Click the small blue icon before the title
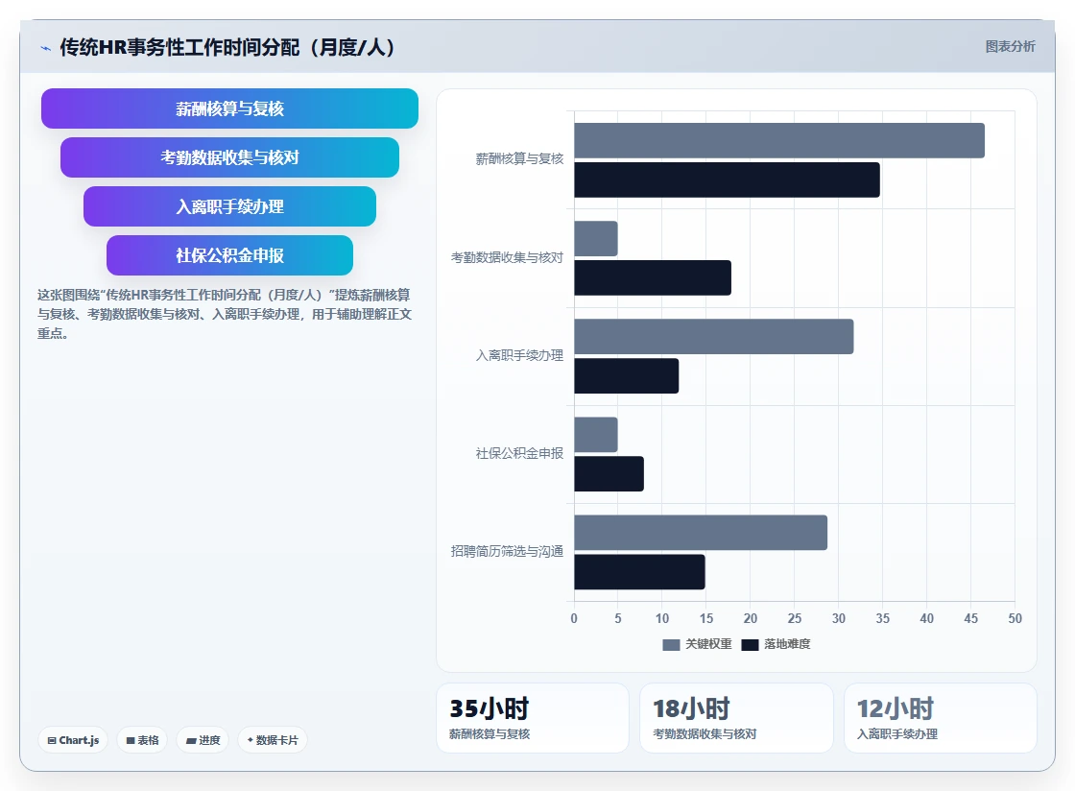The height and width of the screenshot is (791, 1075). coord(46,48)
